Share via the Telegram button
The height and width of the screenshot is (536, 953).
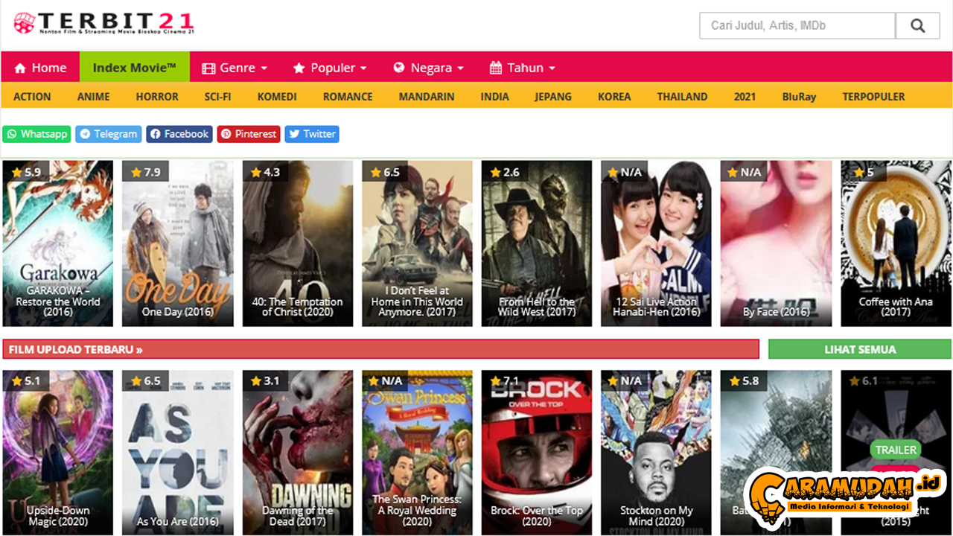tap(108, 134)
